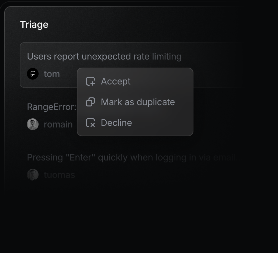This screenshot has height=253, width=278.
Task: Click the Decline icon with x mark
Action: click(x=90, y=123)
